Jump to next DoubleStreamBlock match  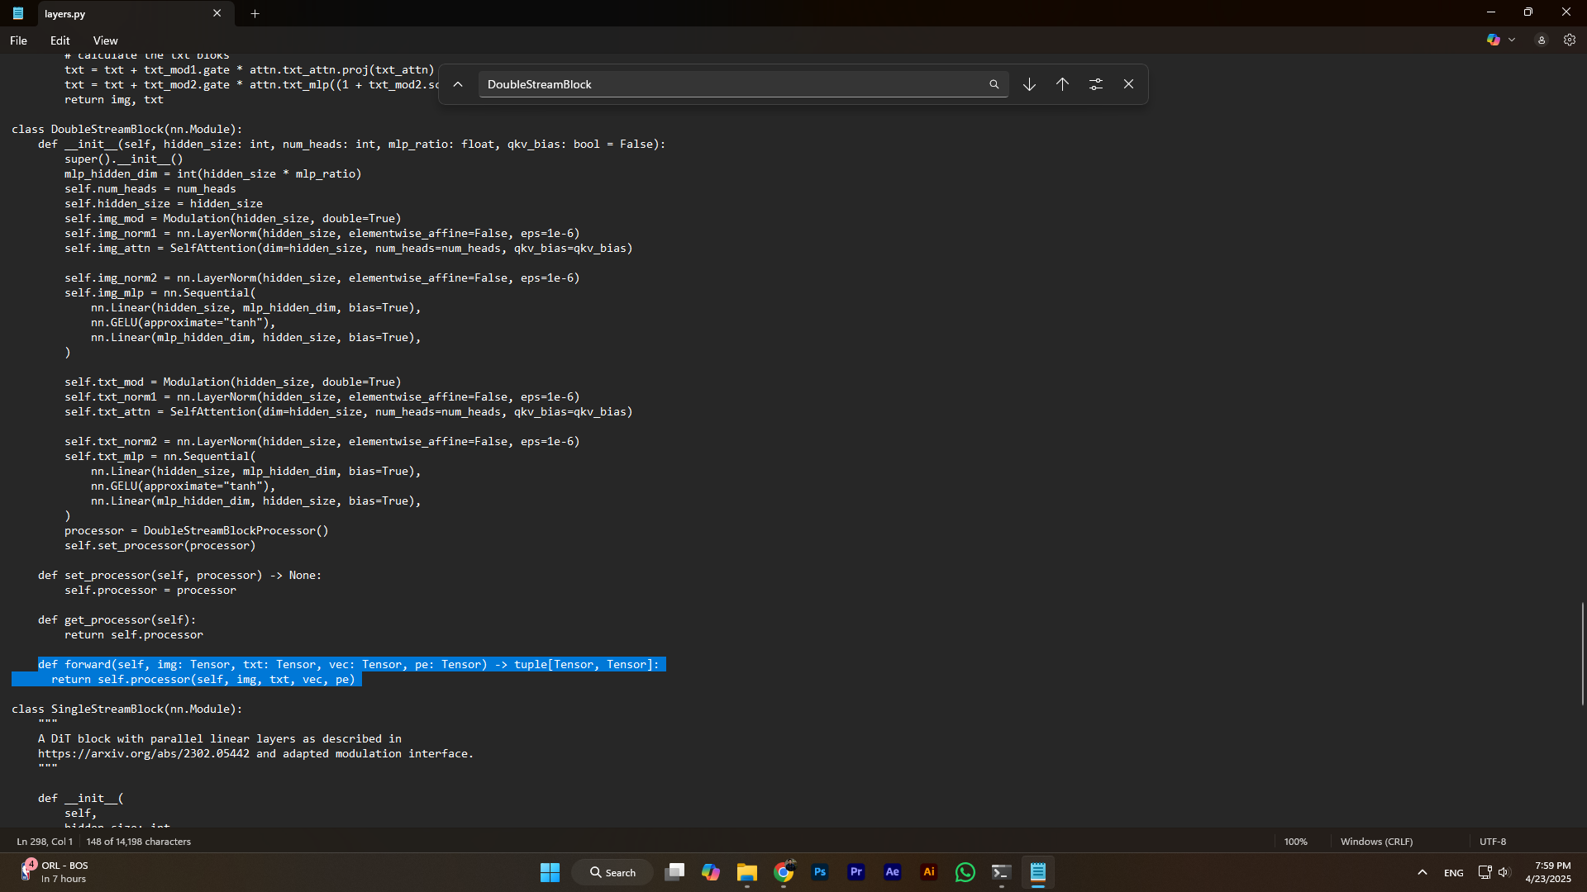point(1029,84)
